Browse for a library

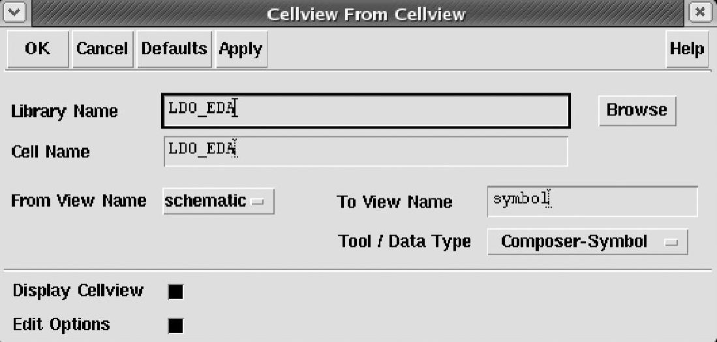(x=637, y=110)
